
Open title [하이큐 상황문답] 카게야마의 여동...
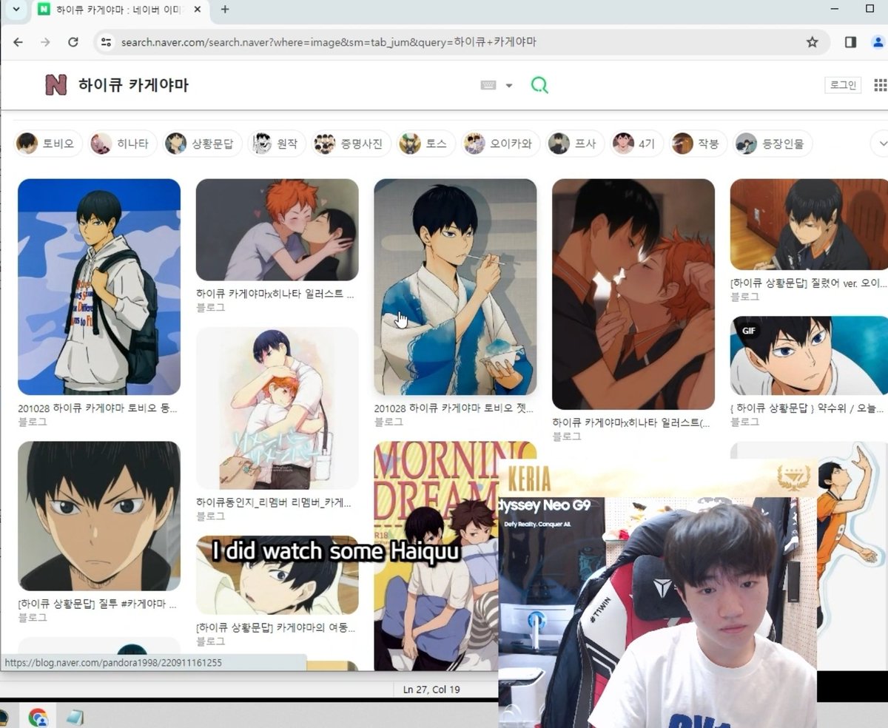click(x=275, y=627)
